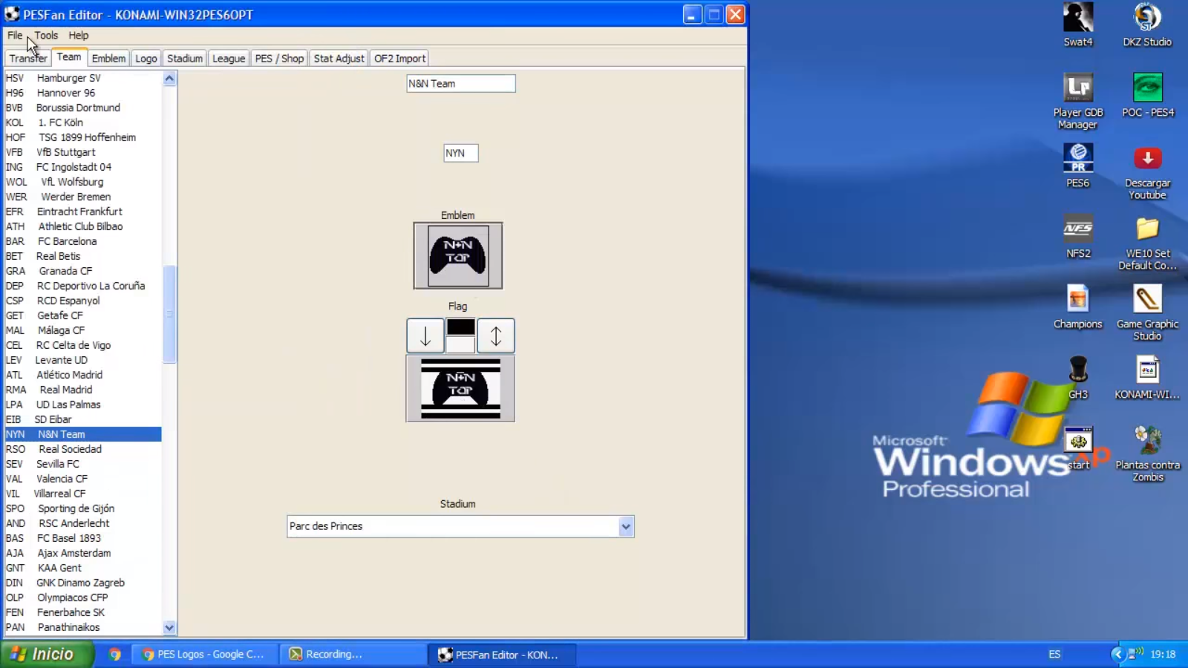The height and width of the screenshot is (668, 1188).
Task: Open the KONAMI-WI... file on desktop
Action: 1148,378
